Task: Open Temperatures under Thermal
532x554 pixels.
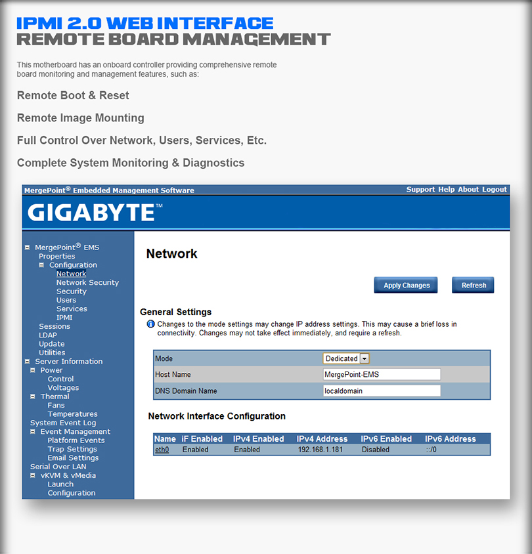Action: (x=72, y=414)
